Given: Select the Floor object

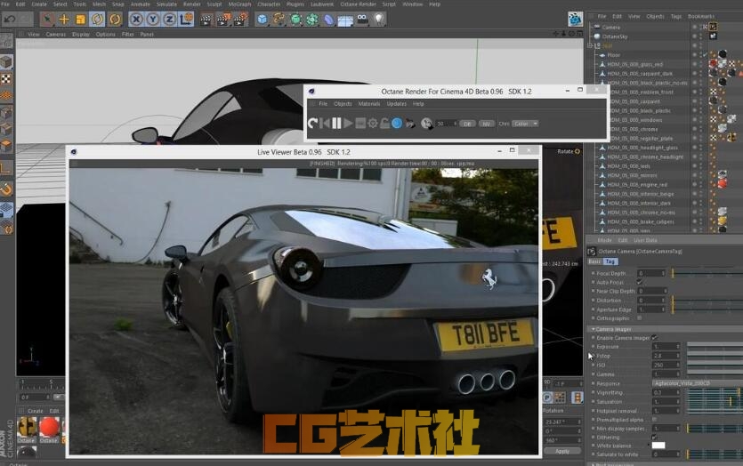Looking at the screenshot, I should pos(614,55).
